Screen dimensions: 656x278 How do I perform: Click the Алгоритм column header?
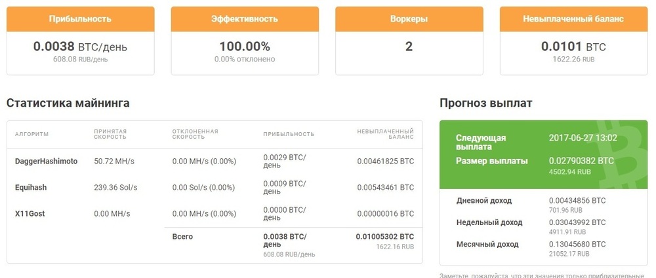pyautogui.click(x=31, y=134)
